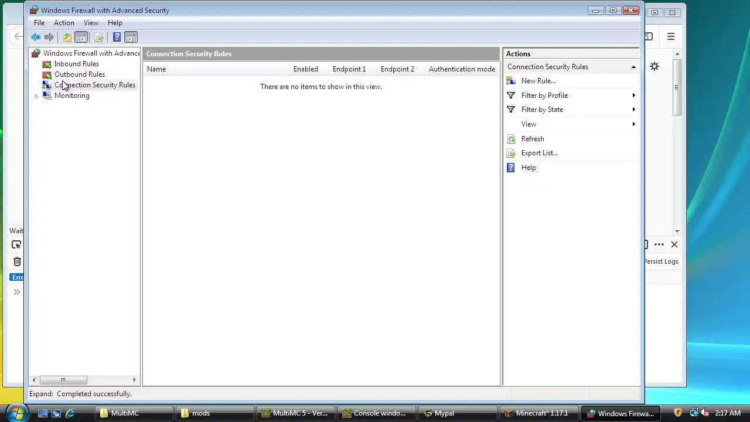This screenshot has width=750, height=422.
Task: Switch to the Minecraft* 1.17.1 taskbar button
Action: (538, 413)
